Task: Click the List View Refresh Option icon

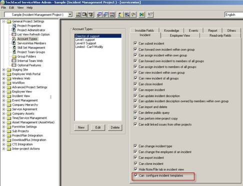Action: 14,34
